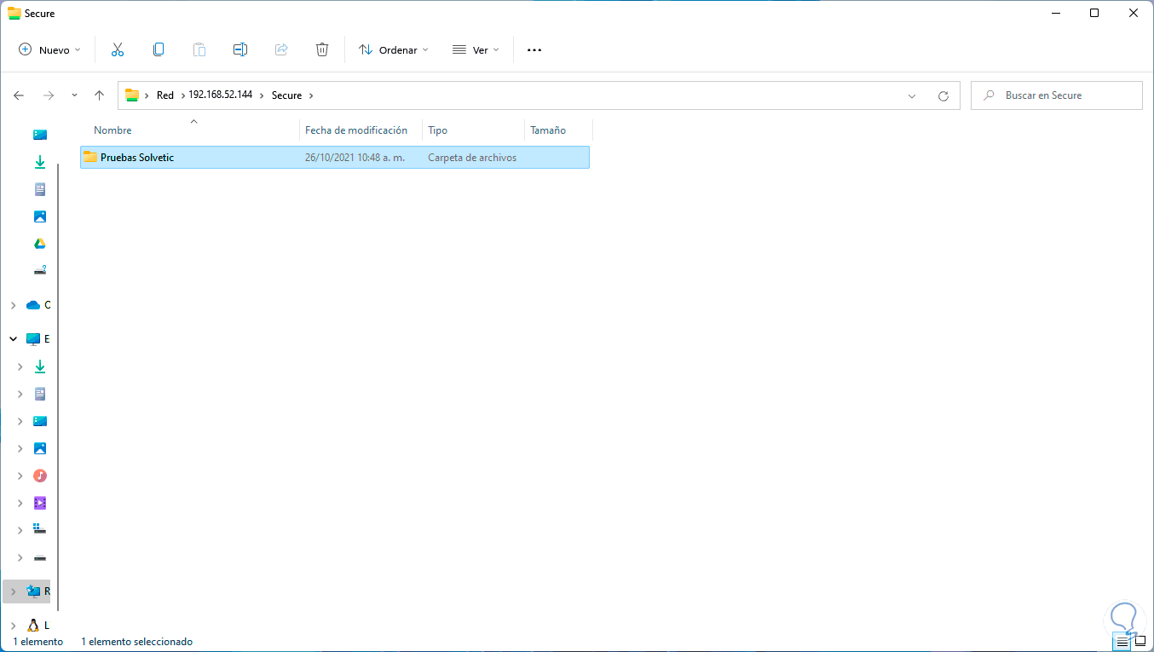The width and height of the screenshot is (1154, 652).
Task: Click the Buscar en Secure search box
Action: tap(1057, 95)
